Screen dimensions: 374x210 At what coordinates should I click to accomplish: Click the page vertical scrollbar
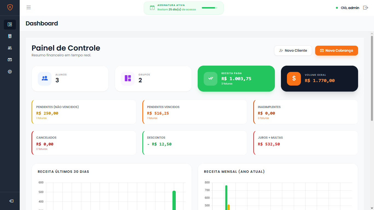pyautogui.click(x=372, y=78)
